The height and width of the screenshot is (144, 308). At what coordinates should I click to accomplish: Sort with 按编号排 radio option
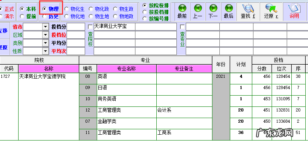[145, 19]
